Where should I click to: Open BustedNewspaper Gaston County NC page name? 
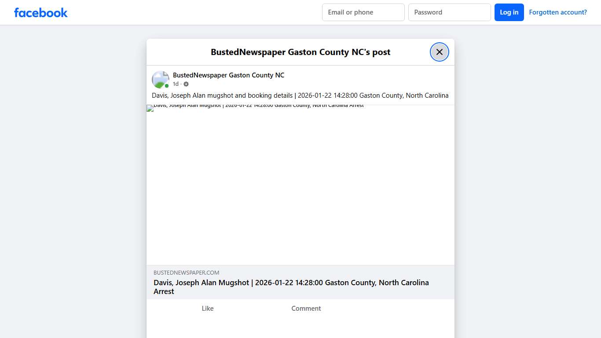(x=228, y=75)
